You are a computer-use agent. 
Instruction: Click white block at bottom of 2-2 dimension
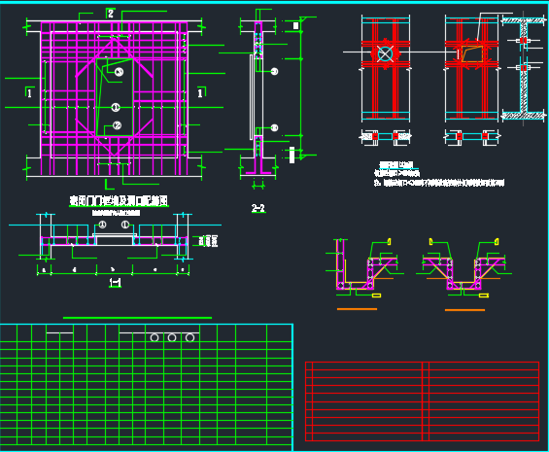pyautogui.click(x=292, y=156)
